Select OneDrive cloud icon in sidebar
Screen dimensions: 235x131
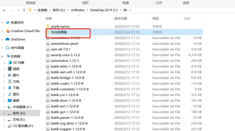tap(8, 39)
